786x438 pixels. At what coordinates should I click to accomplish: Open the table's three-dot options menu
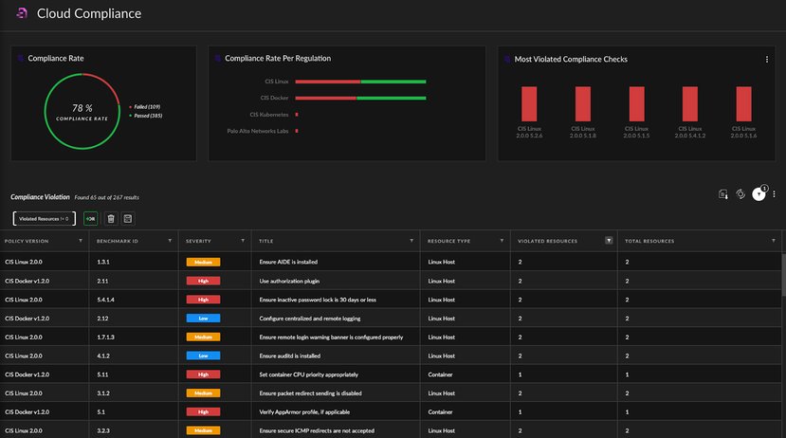(x=775, y=194)
